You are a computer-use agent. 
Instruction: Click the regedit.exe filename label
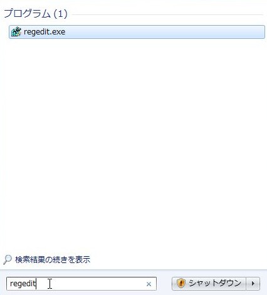pos(45,32)
